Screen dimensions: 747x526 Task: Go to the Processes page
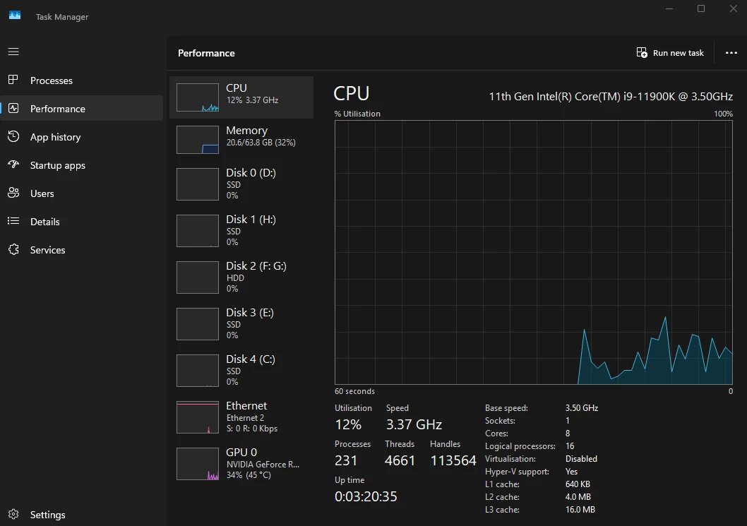[52, 80]
